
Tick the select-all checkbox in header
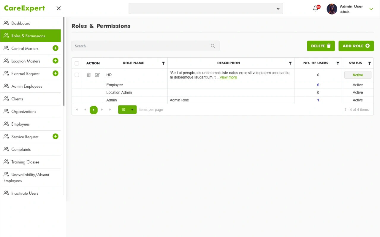[x=77, y=63]
